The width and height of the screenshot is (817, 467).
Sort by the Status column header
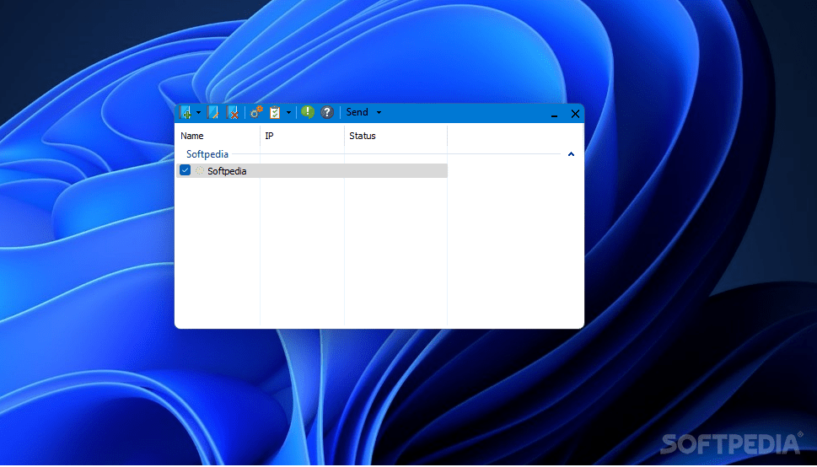pyautogui.click(x=396, y=136)
